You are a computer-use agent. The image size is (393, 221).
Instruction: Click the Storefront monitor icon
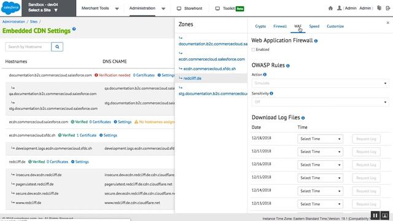tap(179, 9)
